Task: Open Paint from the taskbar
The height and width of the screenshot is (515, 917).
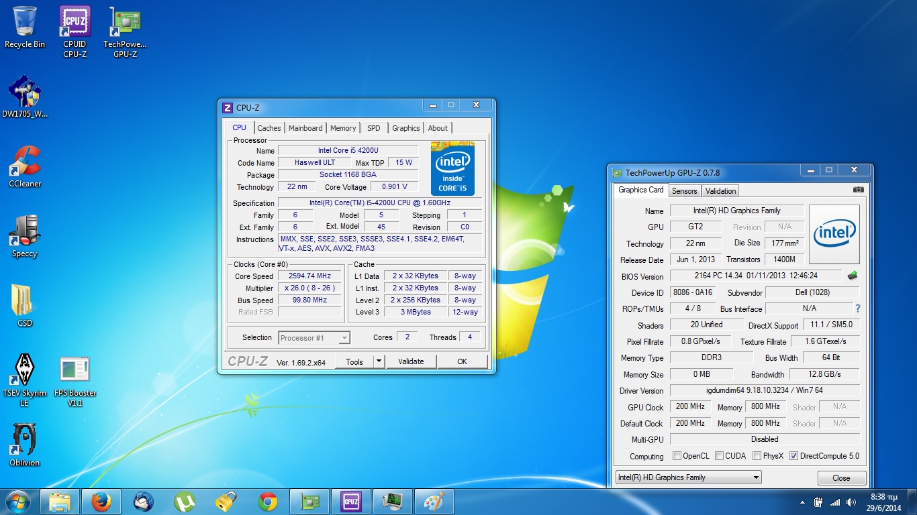Action: 434,502
